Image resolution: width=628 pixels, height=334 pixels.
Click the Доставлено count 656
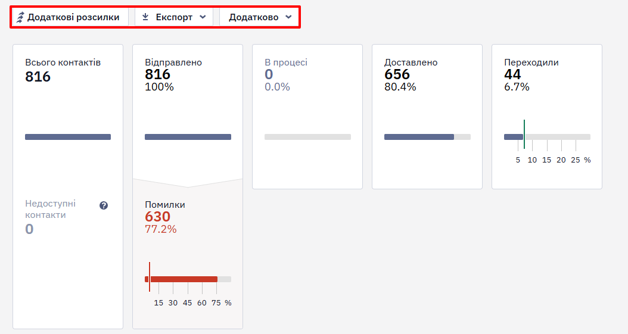[397, 74]
